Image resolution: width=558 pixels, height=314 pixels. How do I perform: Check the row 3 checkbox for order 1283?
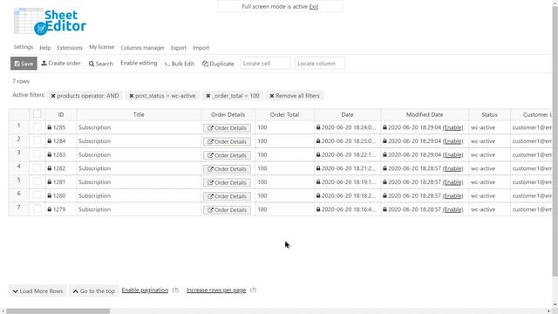click(37, 154)
